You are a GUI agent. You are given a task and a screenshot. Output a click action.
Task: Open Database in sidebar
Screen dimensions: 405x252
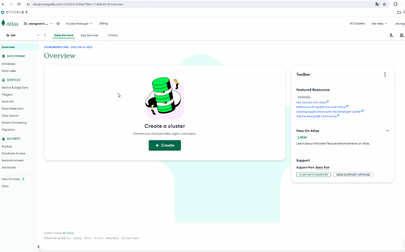coord(8,64)
